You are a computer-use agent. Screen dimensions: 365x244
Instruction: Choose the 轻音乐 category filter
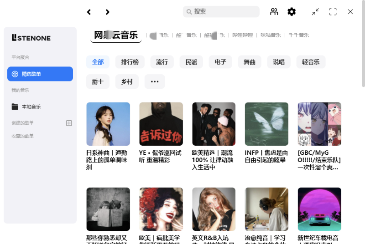click(311, 62)
